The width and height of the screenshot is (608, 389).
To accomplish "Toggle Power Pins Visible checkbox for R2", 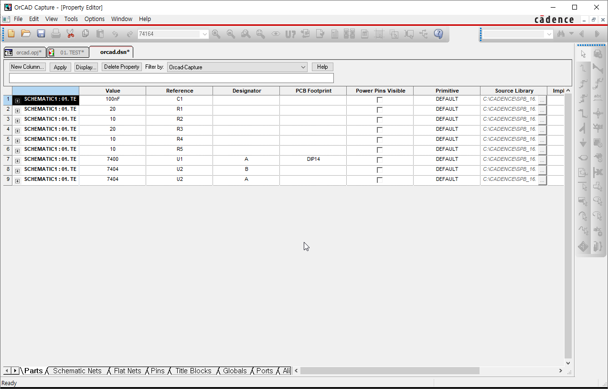I will coord(380,120).
